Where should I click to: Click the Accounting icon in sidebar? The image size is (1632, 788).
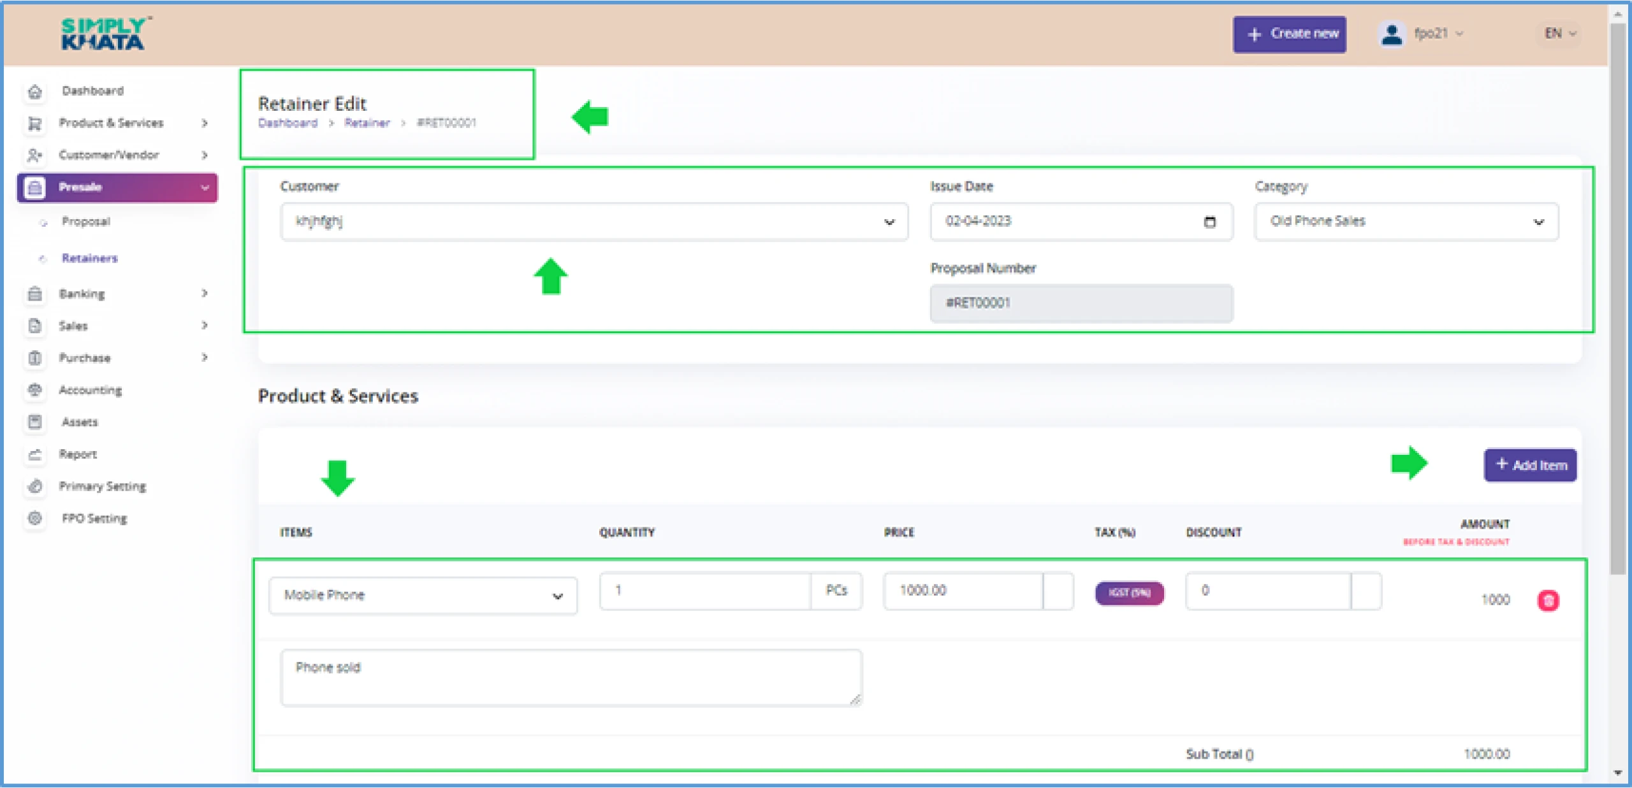35,390
